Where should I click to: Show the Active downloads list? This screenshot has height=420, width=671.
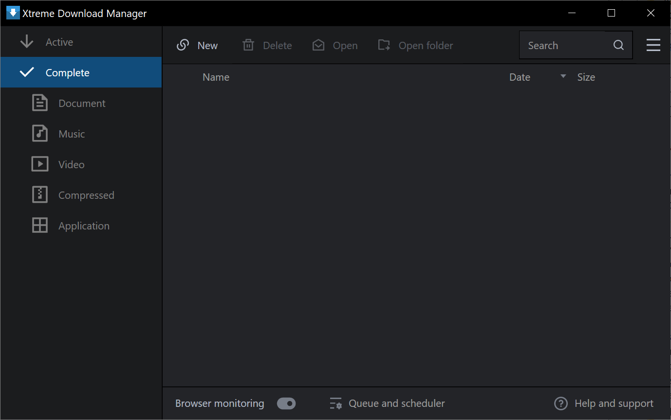(81, 42)
